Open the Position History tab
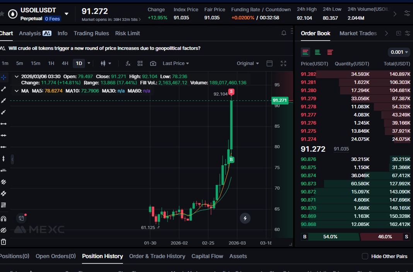413x272 pixels. 102,256
